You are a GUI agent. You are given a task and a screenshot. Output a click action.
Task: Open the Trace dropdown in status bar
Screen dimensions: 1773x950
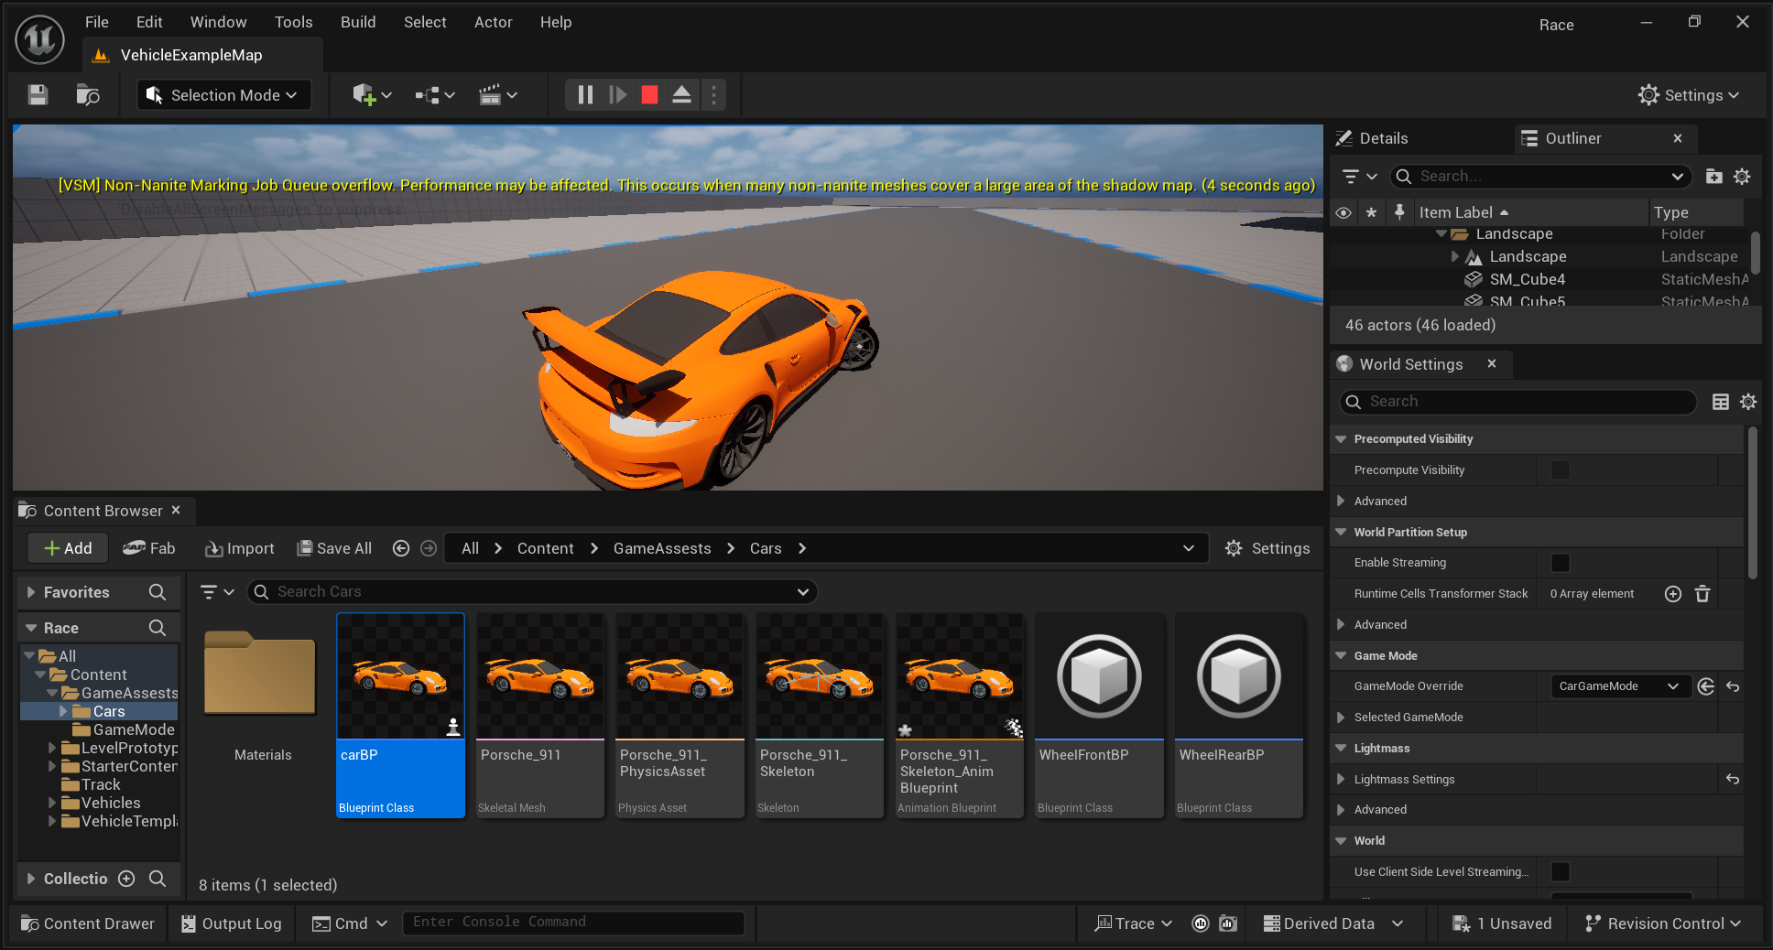point(1134,923)
